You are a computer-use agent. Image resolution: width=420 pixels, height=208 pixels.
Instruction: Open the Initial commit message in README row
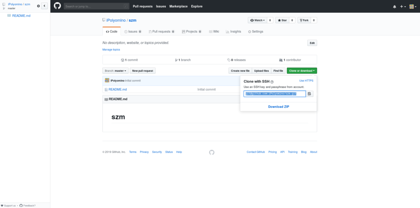coord(207,90)
